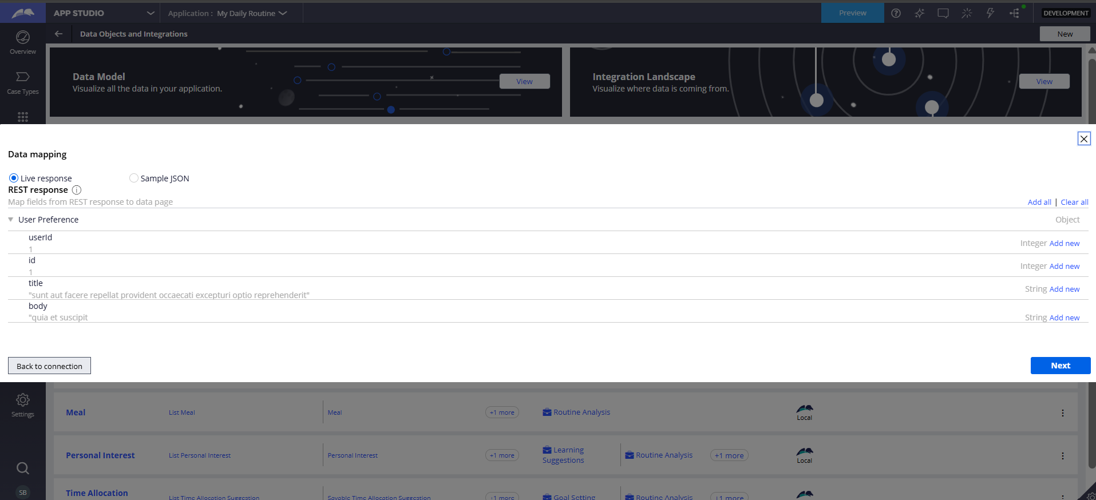1096x500 pixels.
Task: Click the Add all link
Action: (1039, 203)
